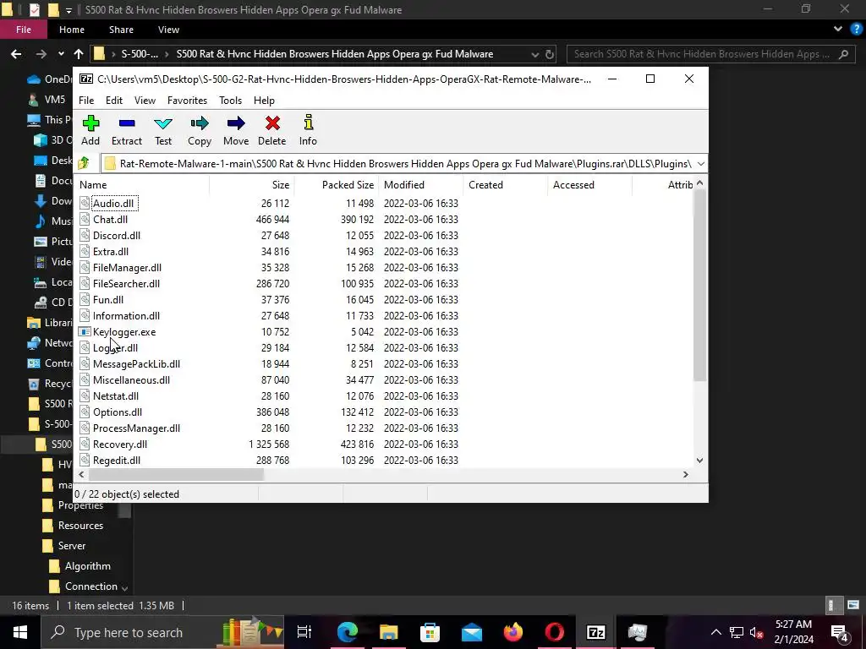This screenshot has width=866, height=649.
Task: Open the Favorites menu
Action: pyautogui.click(x=187, y=101)
